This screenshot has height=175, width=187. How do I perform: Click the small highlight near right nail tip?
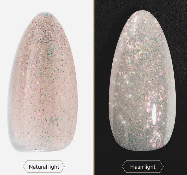(136, 19)
